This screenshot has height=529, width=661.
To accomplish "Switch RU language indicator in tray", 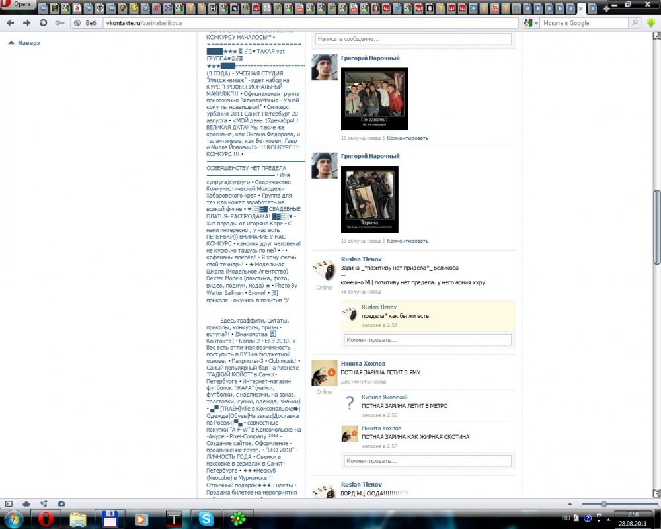I will 566,518.
